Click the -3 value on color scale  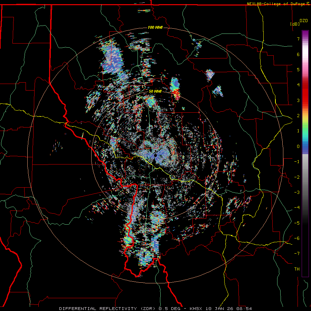pos(297,192)
